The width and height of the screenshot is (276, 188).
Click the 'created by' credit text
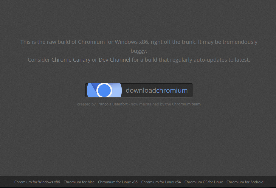pyautogui.click(x=86, y=104)
